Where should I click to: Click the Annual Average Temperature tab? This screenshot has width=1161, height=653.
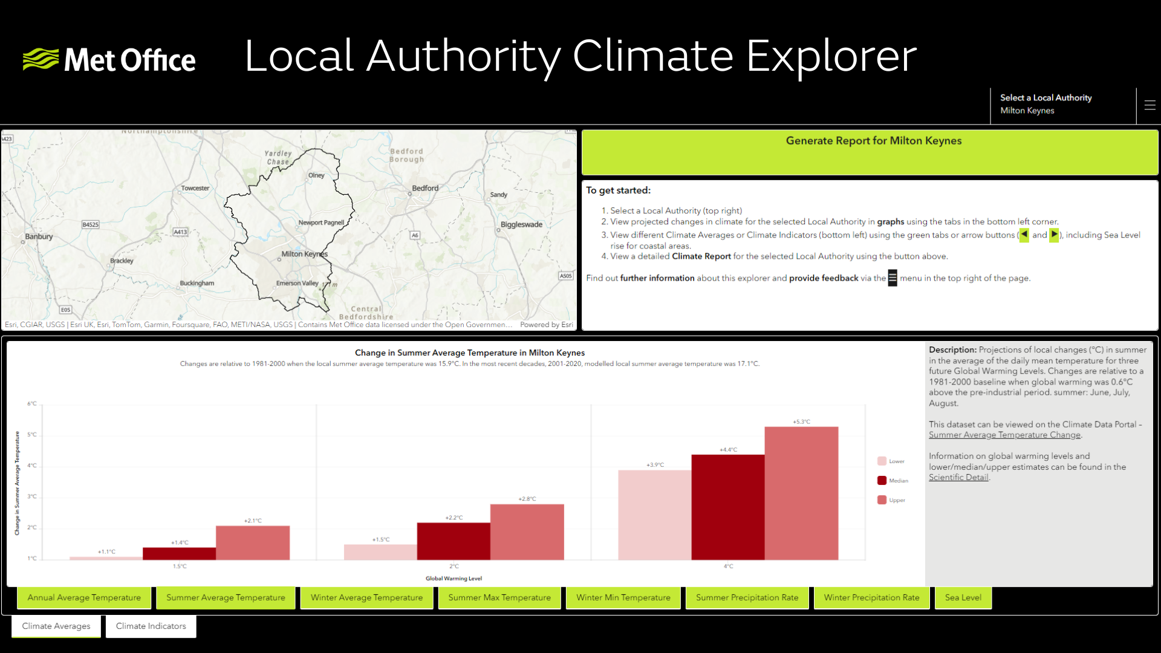85,597
